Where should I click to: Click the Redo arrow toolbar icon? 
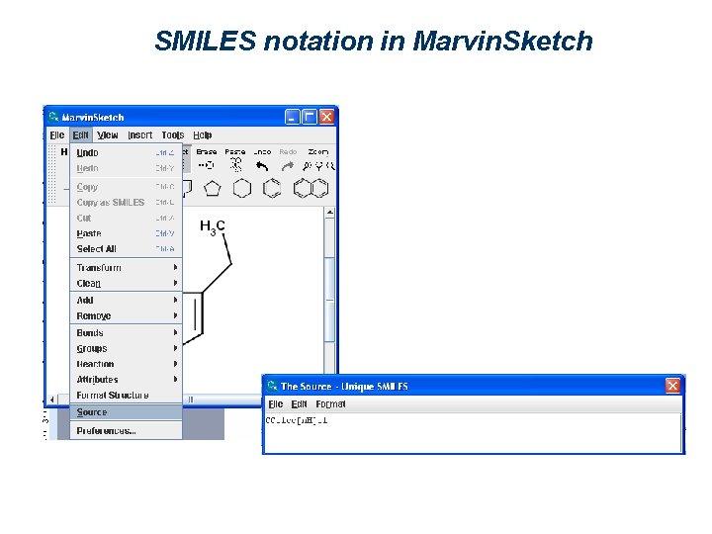click(x=288, y=166)
